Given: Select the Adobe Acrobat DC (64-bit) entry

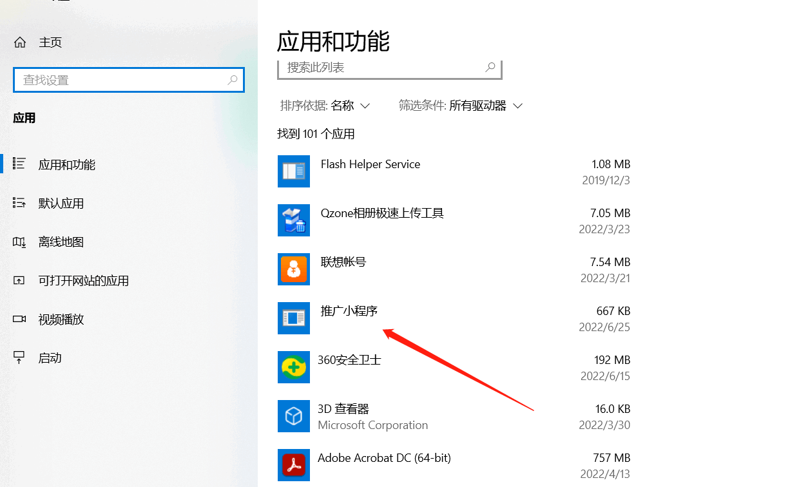Looking at the screenshot, I should pos(454,465).
